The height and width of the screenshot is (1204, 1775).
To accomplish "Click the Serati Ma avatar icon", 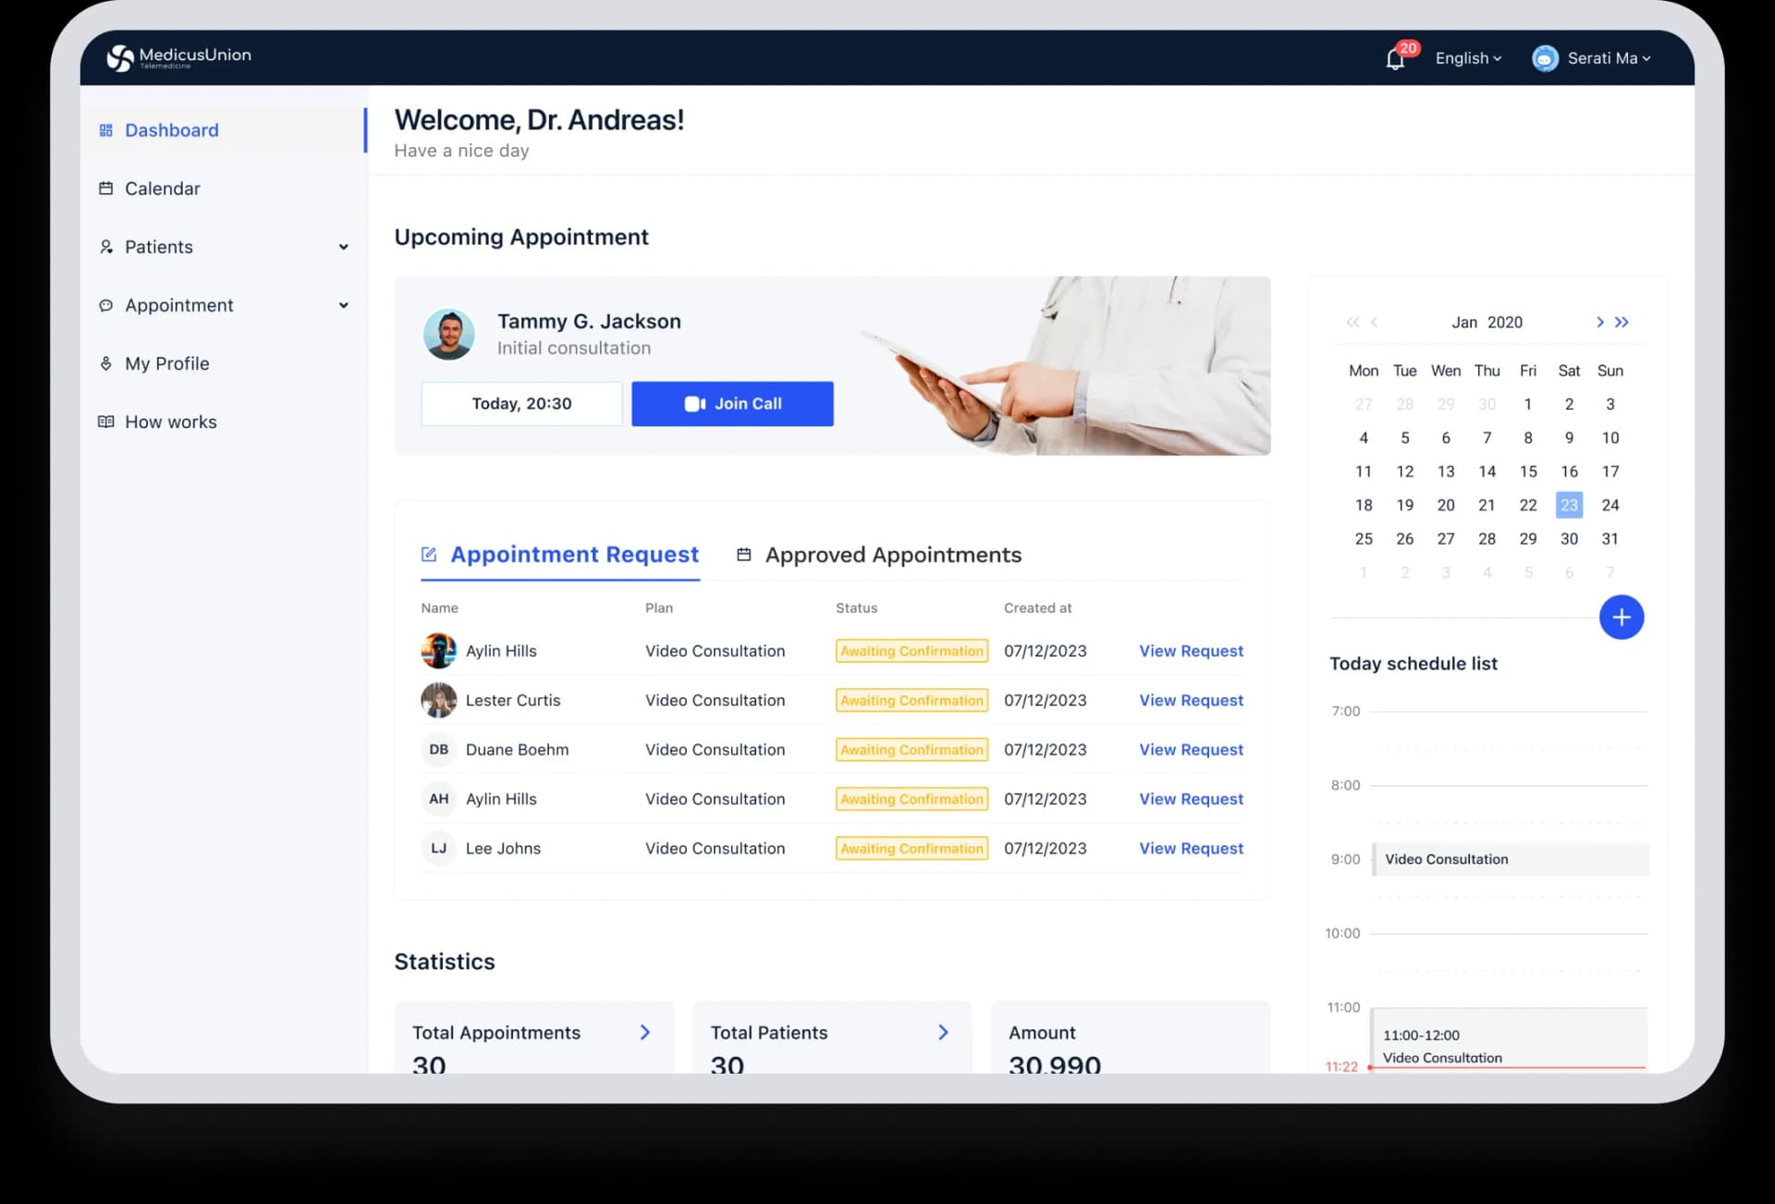I will point(1545,58).
